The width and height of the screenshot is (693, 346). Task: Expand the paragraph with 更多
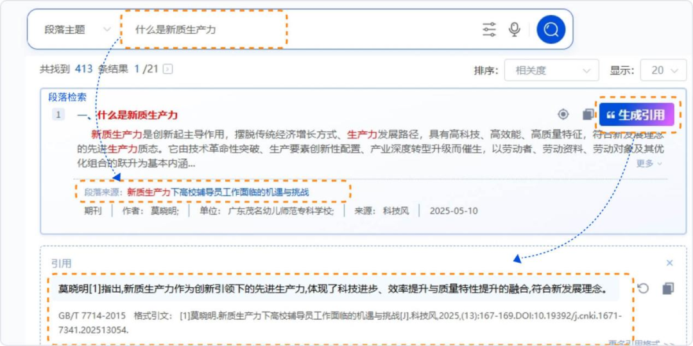[649, 163]
